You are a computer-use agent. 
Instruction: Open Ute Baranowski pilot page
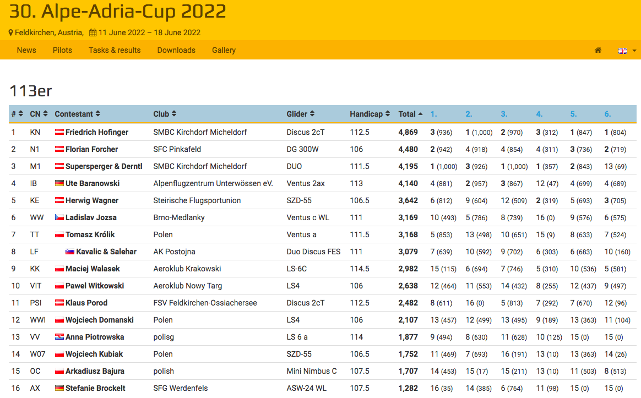[x=93, y=183]
